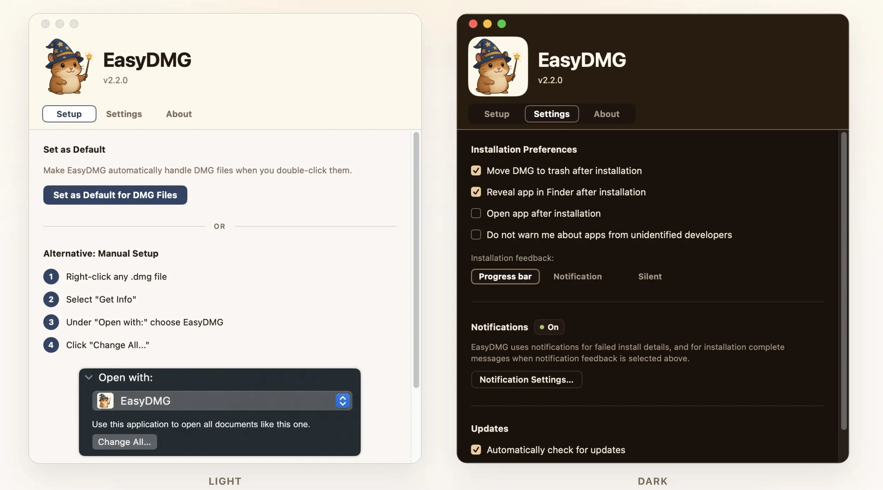Click v2.2.0 version label in dark window
This screenshot has height=490, width=883.
[x=550, y=80]
